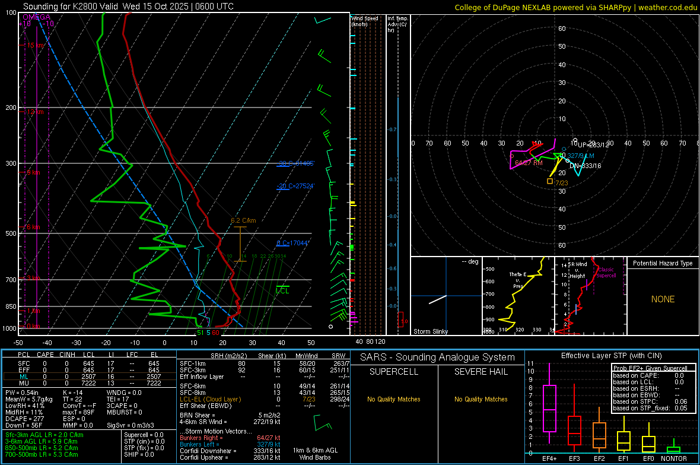Screen dimensions: 700x465
Task: Click the magenta EF4+ box plot
Action: pyautogui.click(x=549, y=403)
